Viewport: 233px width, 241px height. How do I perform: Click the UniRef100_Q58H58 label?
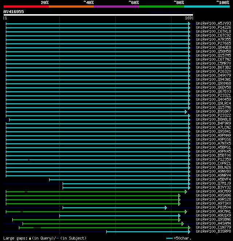[x=213, y=52]
